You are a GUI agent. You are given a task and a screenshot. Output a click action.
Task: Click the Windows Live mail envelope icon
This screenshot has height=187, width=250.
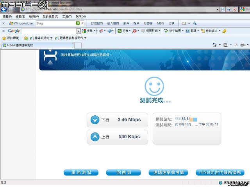click(x=184, y=23)
